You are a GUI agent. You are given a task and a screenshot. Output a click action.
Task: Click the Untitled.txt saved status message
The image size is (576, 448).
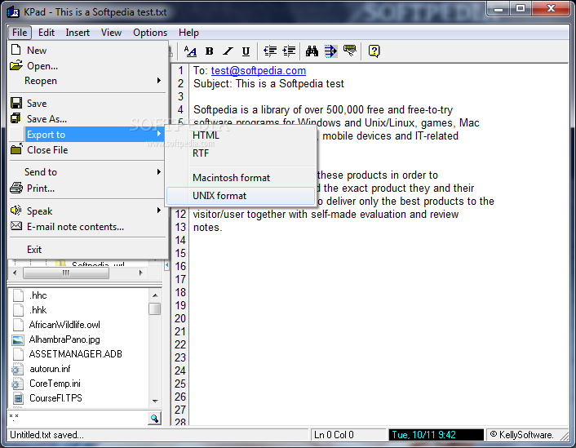[x=47, y=435]
